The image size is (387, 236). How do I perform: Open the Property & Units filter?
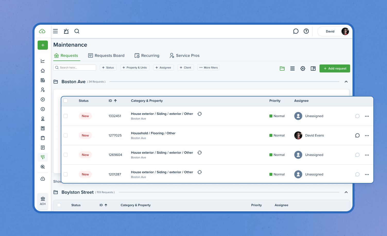click(x=135, y=68)
